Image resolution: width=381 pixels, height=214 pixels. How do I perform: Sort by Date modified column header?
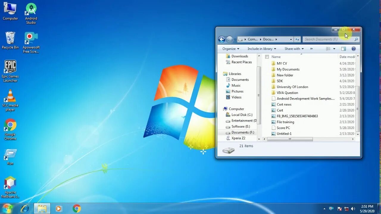coord(347,57)
